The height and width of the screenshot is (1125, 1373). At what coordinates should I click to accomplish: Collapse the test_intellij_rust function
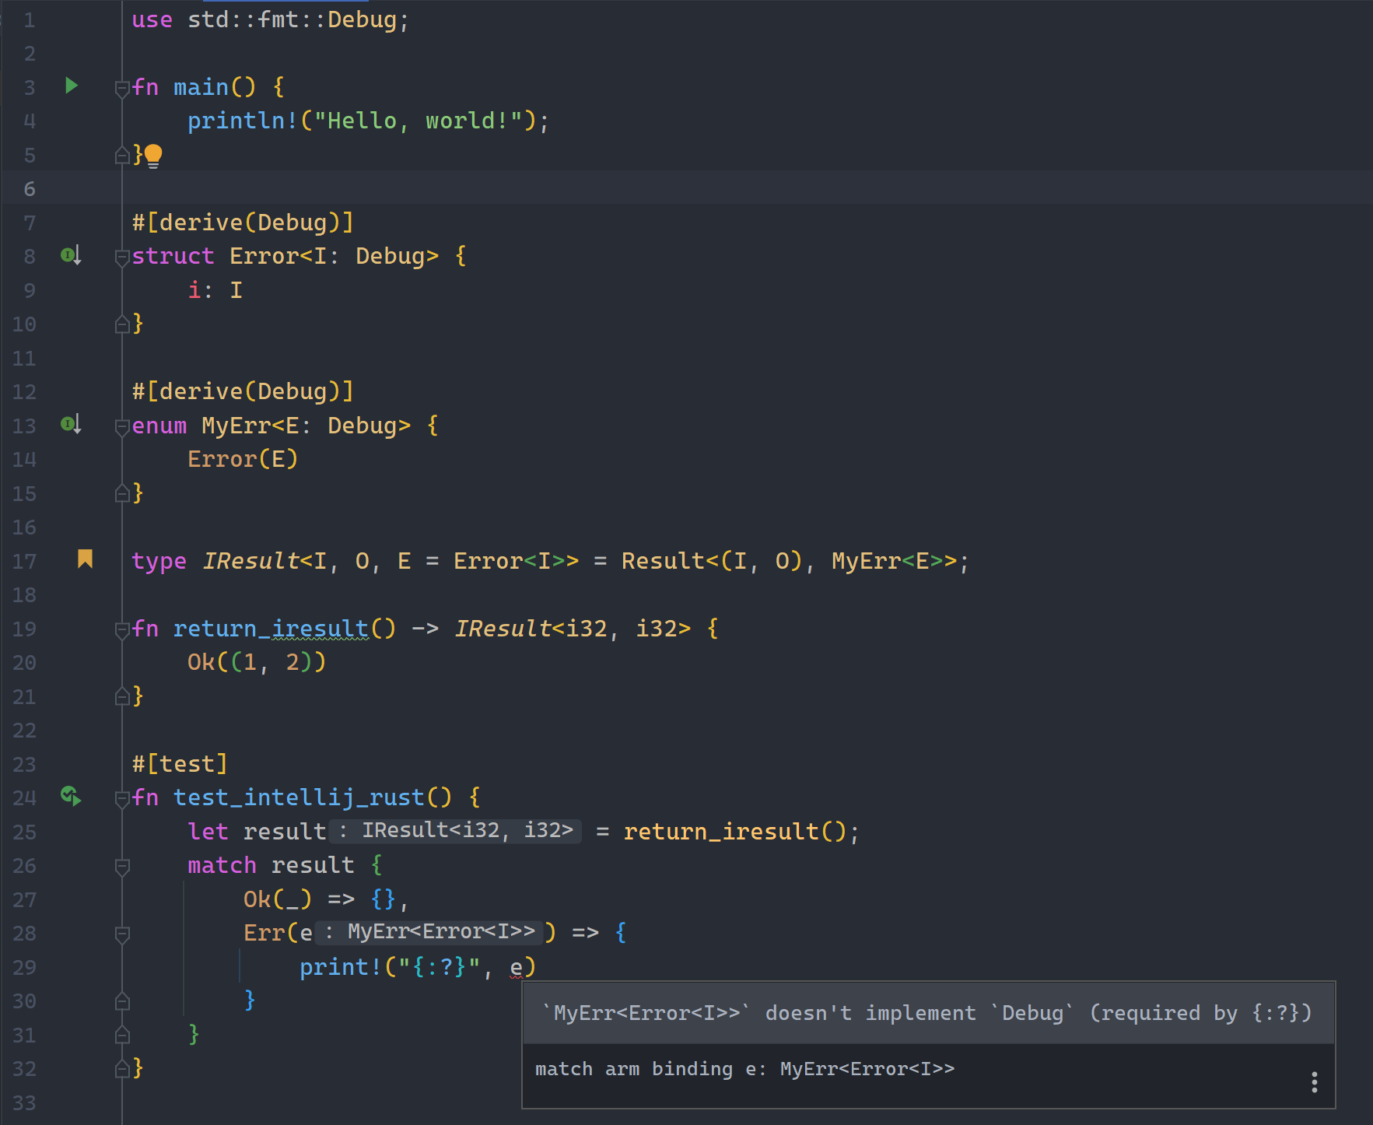click(x=121, y=797)
